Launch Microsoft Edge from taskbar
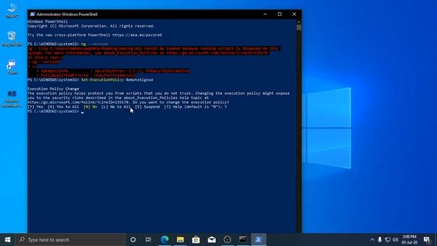This screenshot has height=246, width=437. pyautogui.click(x=165, y=240)
